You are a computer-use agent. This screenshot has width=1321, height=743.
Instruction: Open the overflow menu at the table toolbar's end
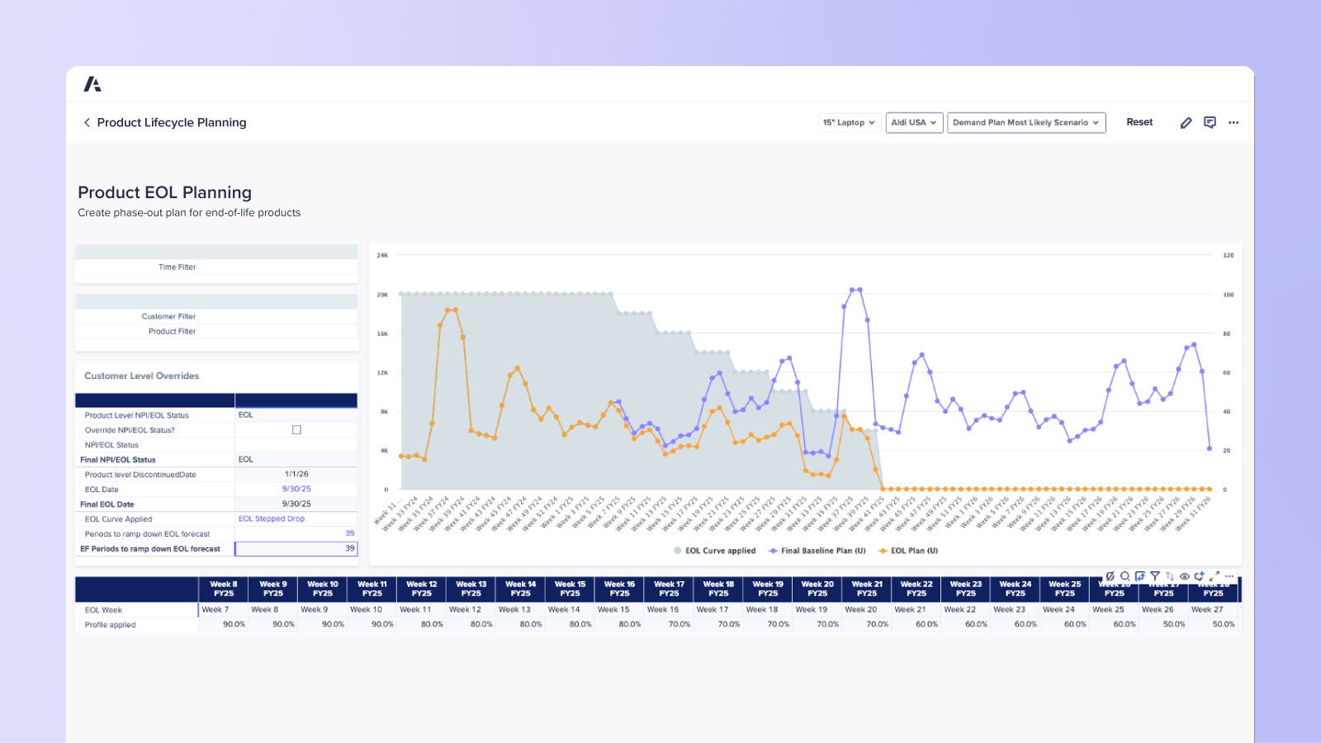point(1229,575)
